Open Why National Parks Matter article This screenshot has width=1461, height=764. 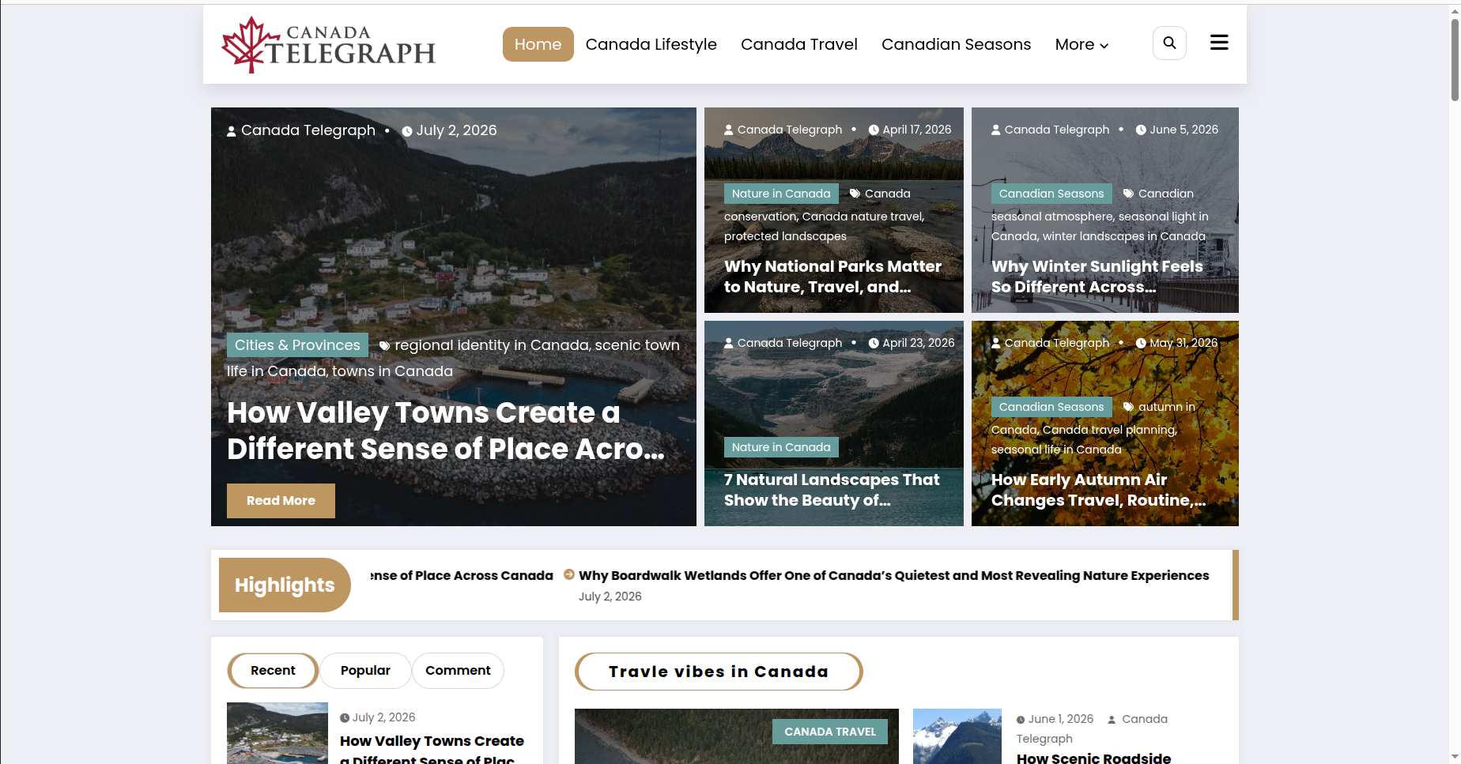pyautogui.click(x=832, y=277)
